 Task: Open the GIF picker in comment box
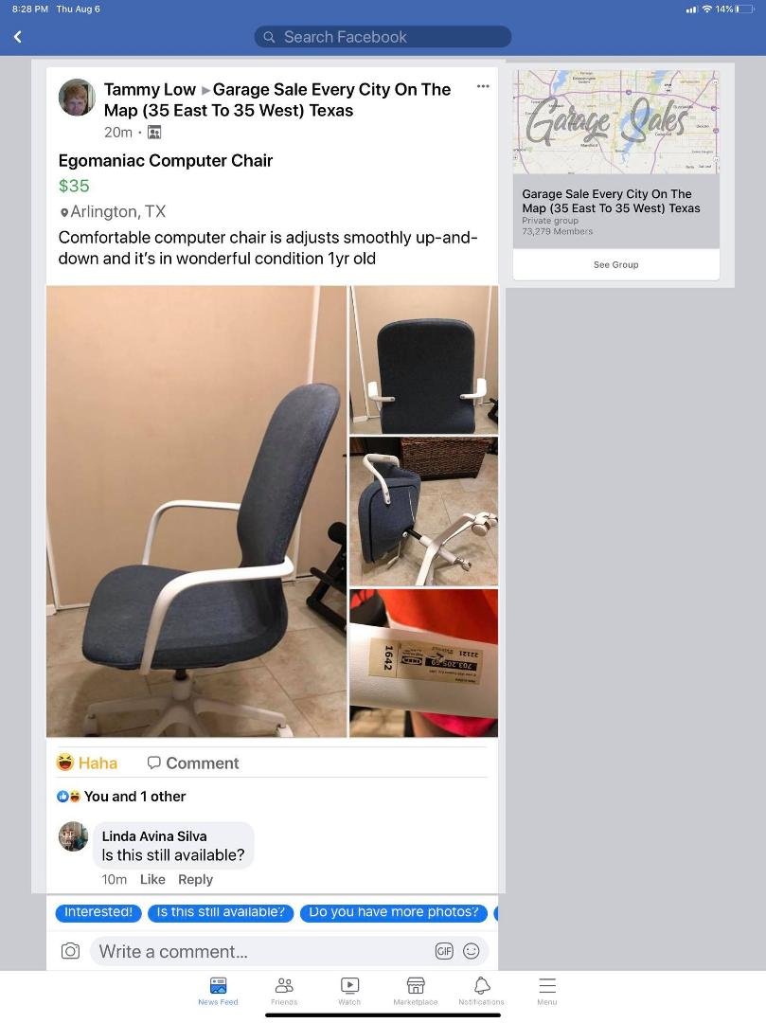click(444, 951)
